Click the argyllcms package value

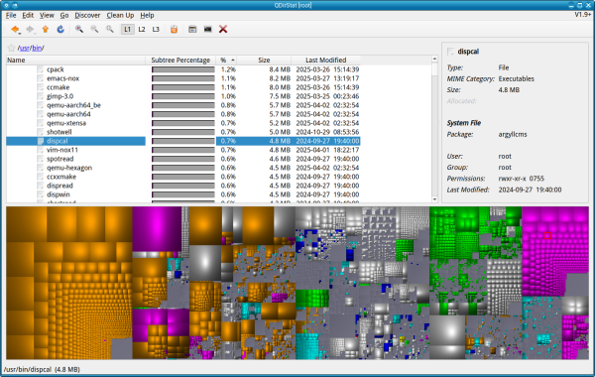513,134
